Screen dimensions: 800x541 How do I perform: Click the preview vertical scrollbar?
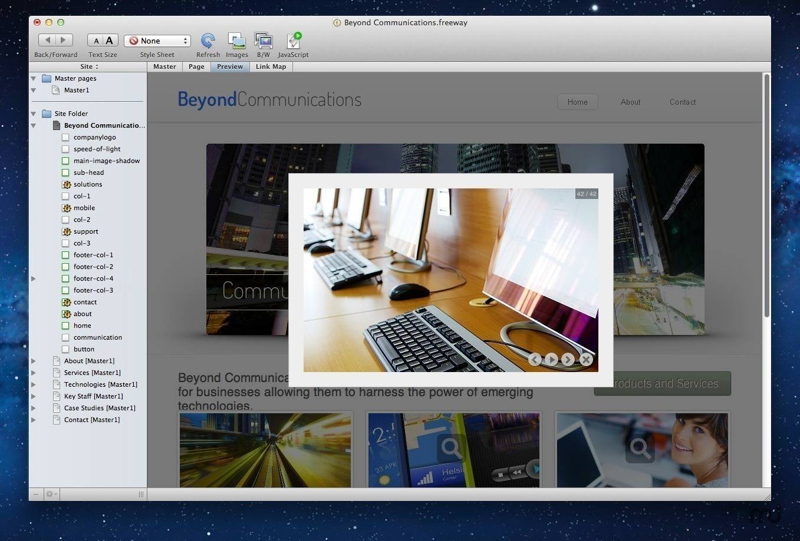766,195
